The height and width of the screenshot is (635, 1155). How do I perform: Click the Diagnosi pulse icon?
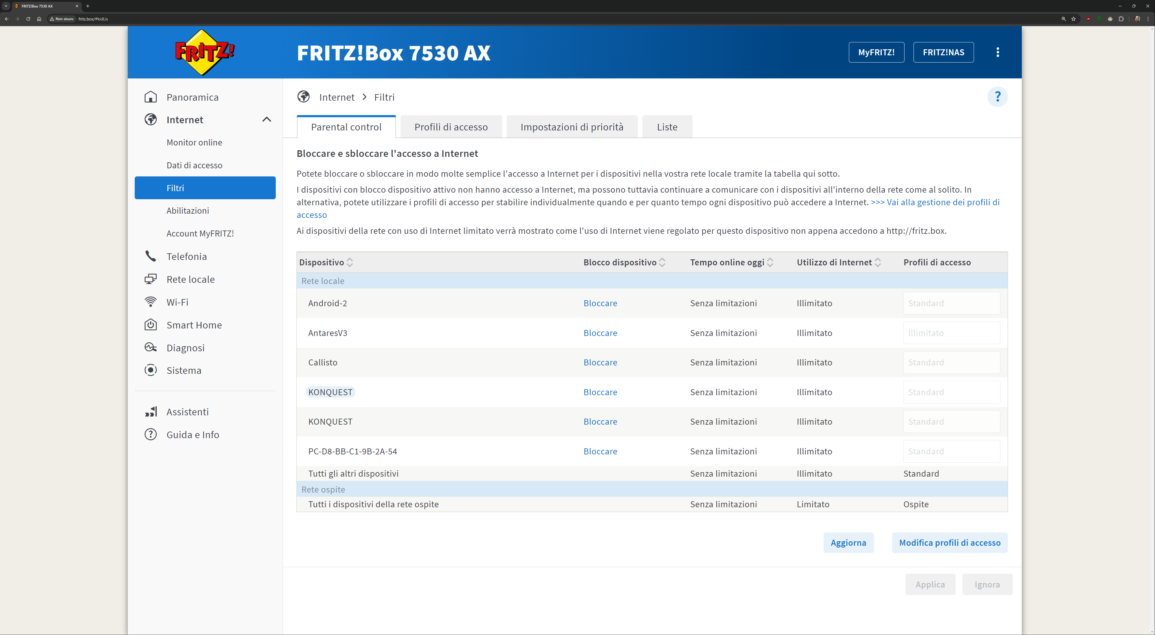(x=151, y=348)
